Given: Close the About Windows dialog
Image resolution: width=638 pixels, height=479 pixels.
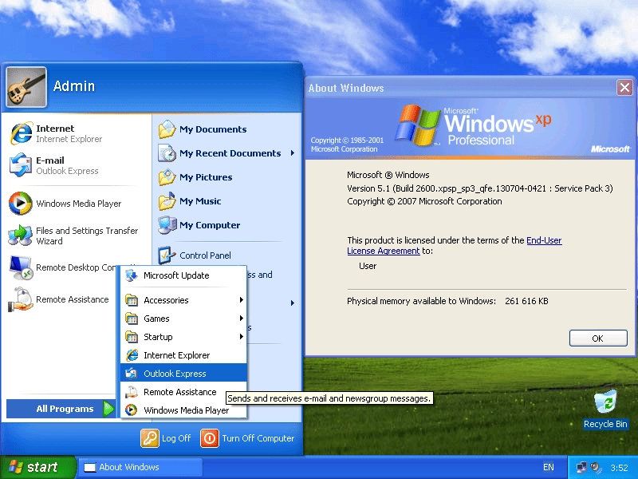Looking at the screenshot, I should 624,88.
